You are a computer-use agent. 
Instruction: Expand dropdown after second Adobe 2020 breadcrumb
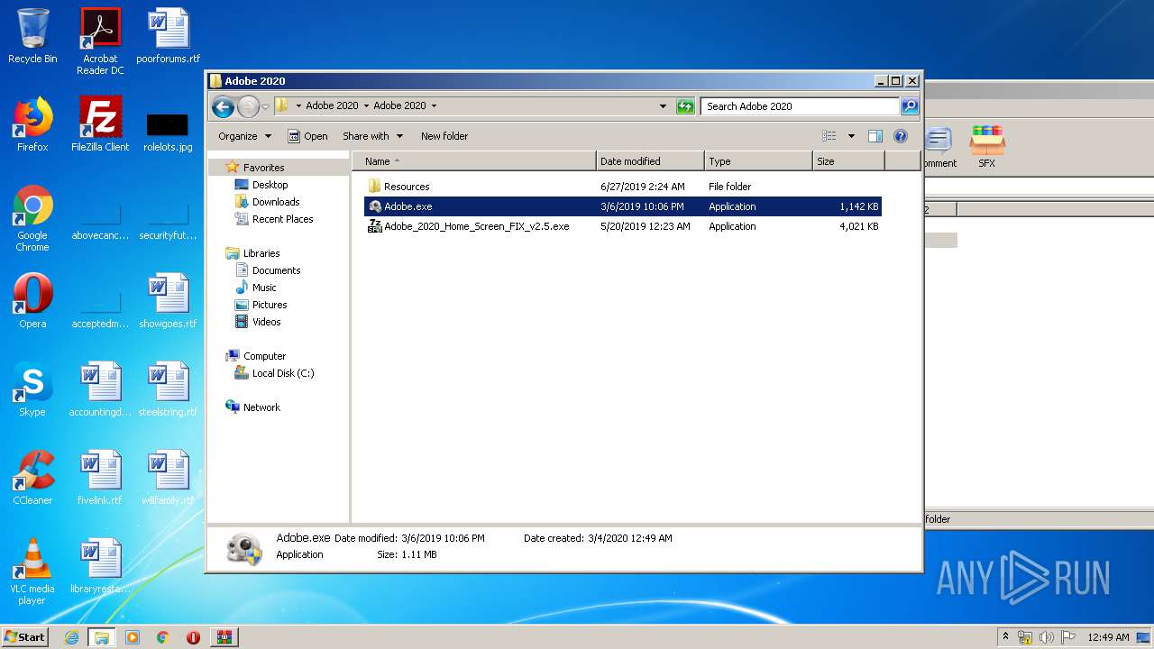point(434,106)
